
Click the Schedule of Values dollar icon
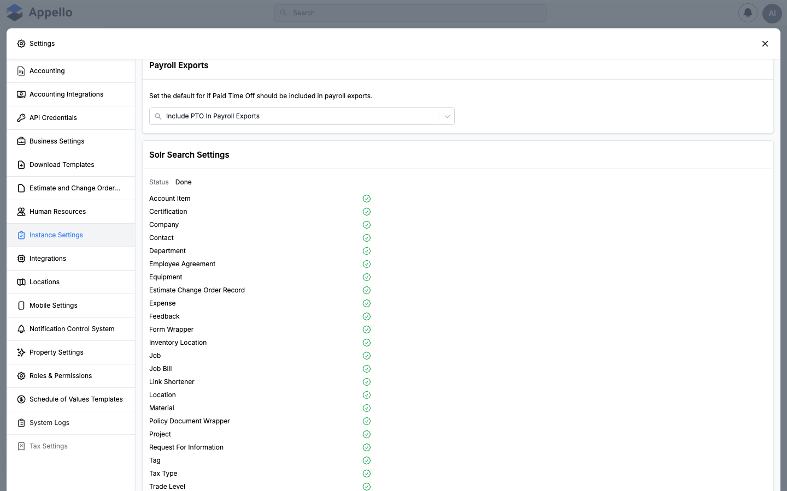point(21,399)
